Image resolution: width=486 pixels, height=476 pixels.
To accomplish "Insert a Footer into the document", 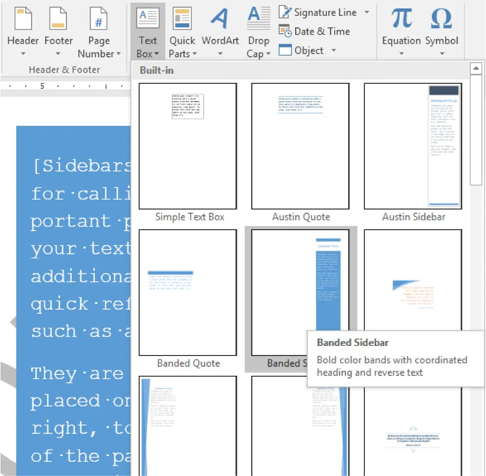I will 58,26.
